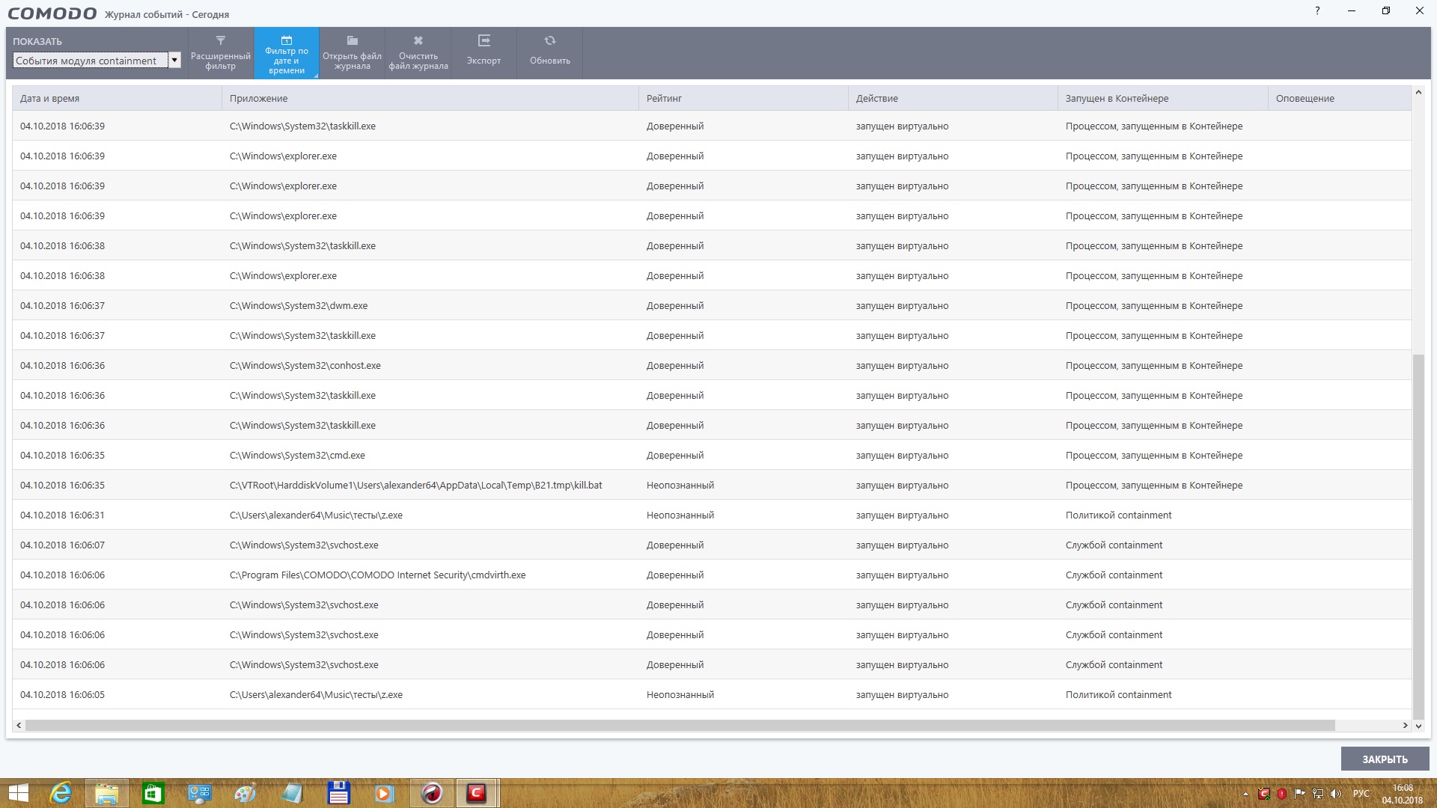
Task: Click Открыть файл журнала folder icon
Action: tap(352, 41)
